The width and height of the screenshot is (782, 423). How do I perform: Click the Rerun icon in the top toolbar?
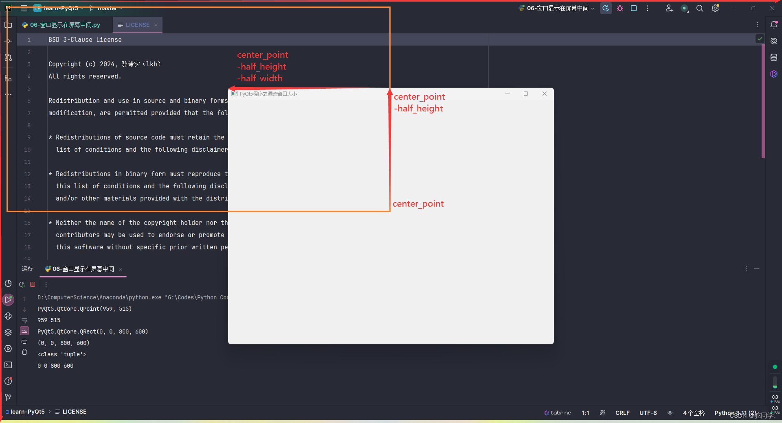tap(606, 8)
